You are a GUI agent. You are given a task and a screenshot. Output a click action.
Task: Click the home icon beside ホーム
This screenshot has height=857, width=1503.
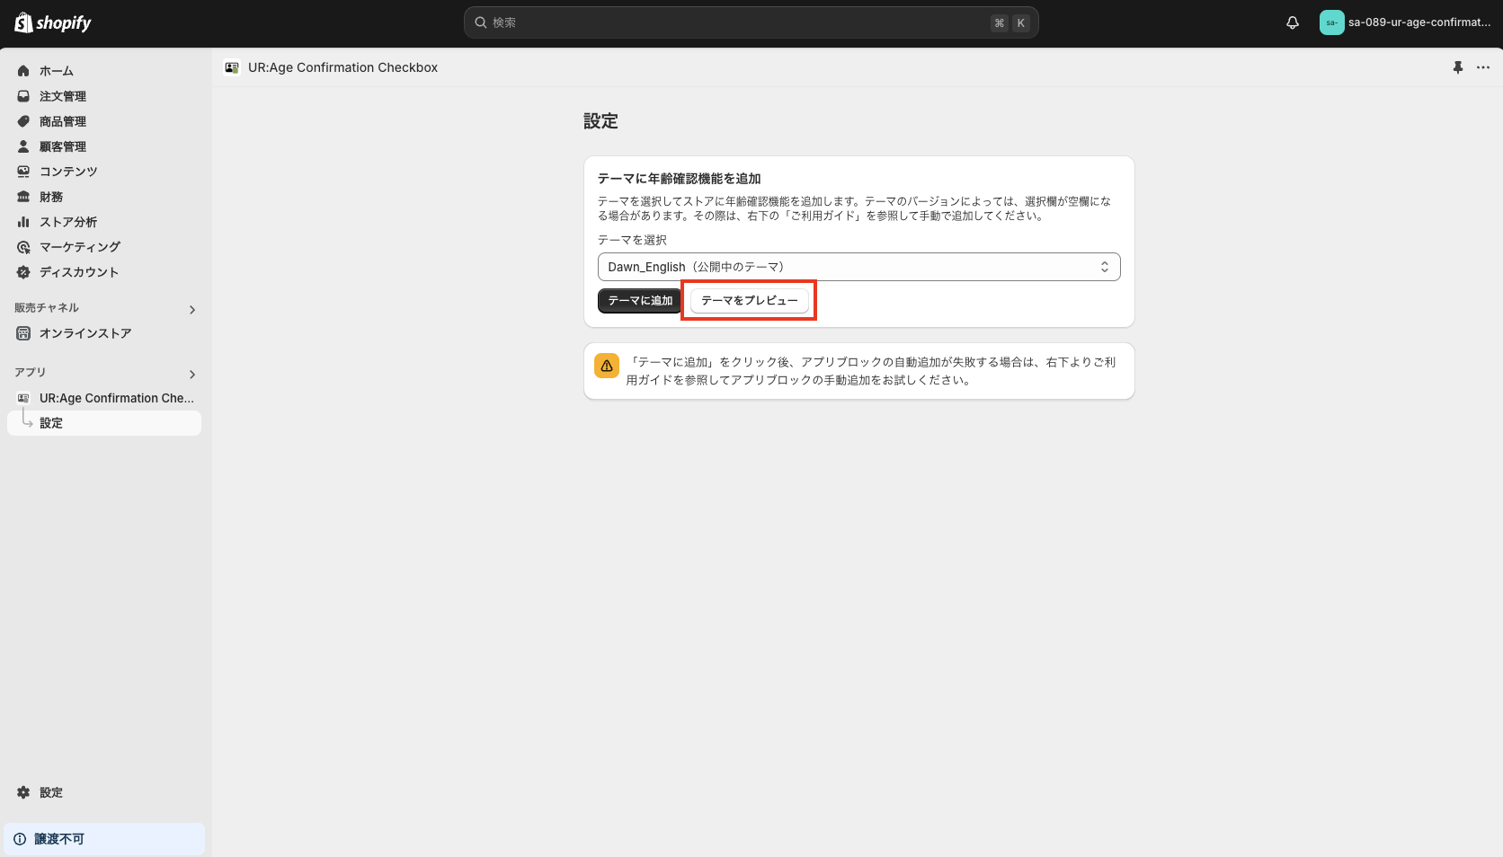(x=23, y=71)
